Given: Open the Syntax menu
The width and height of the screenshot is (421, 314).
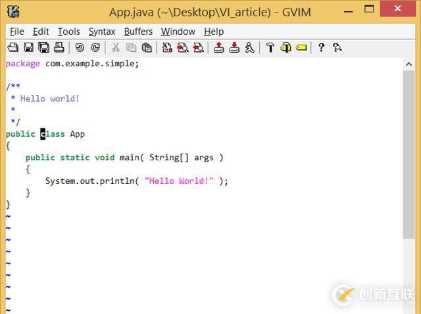Looking at the screenshot, I should click(x=102, y=32).
